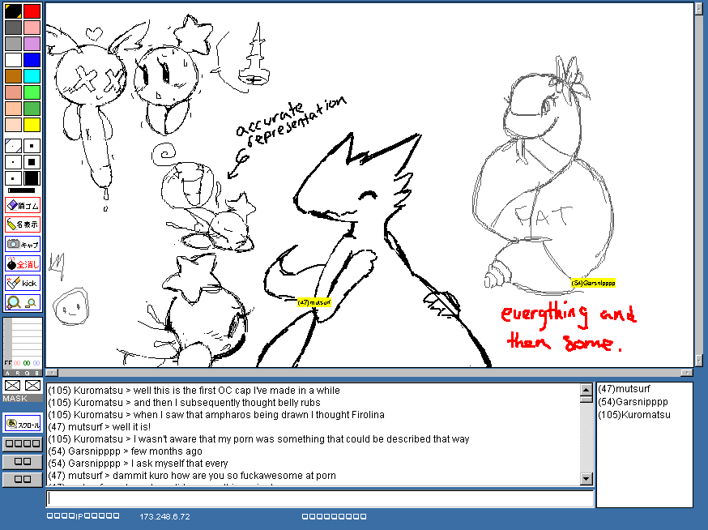Pick the bright green color swatch
The width and height of the screenshot is (708, 530).
32,92
